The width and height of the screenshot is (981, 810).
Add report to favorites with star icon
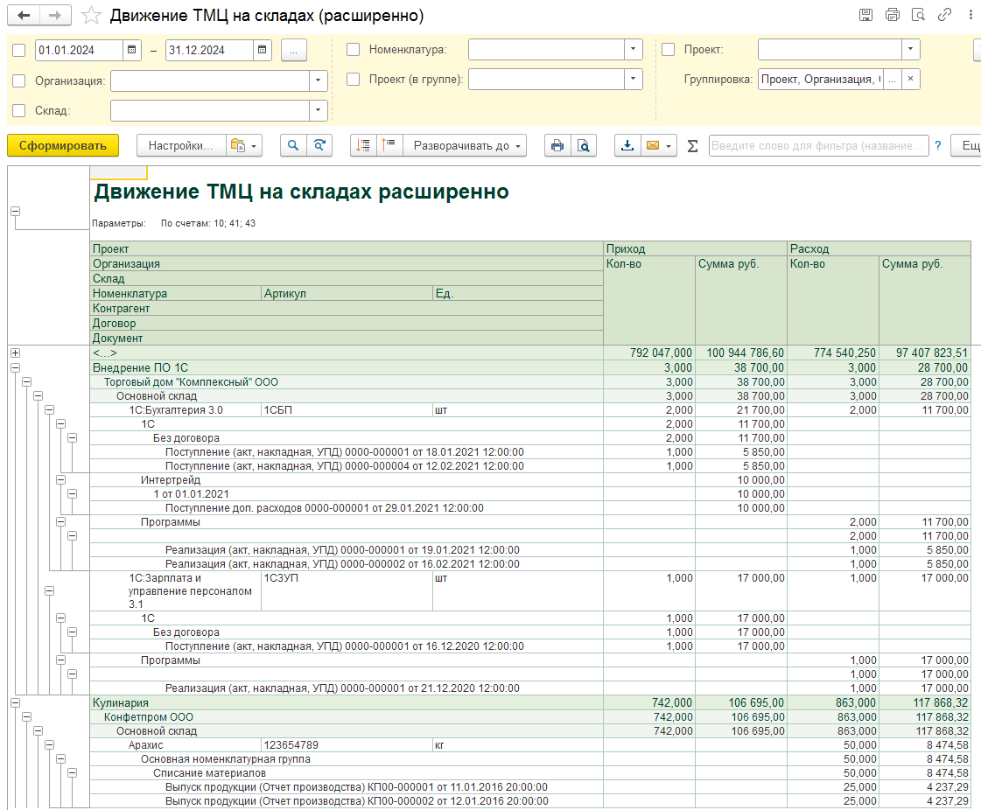pos(91,15)
